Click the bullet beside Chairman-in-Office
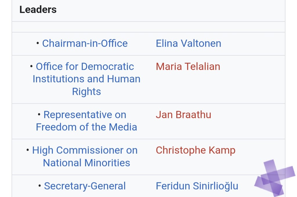Image resolution: width=297 pixels, height=197 pixels. (38, 44)
